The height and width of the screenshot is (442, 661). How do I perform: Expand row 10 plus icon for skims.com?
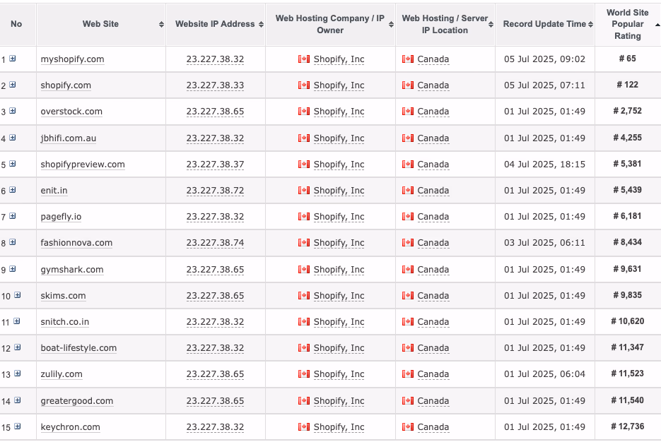[x=17, y=295]
